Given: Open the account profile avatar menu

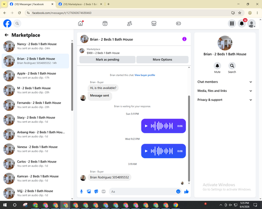Looking at the screenshot, I should coord(252,24).
